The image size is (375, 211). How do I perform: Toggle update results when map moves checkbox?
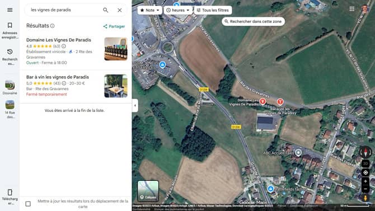pyautogui.click(x=28, y=204)
